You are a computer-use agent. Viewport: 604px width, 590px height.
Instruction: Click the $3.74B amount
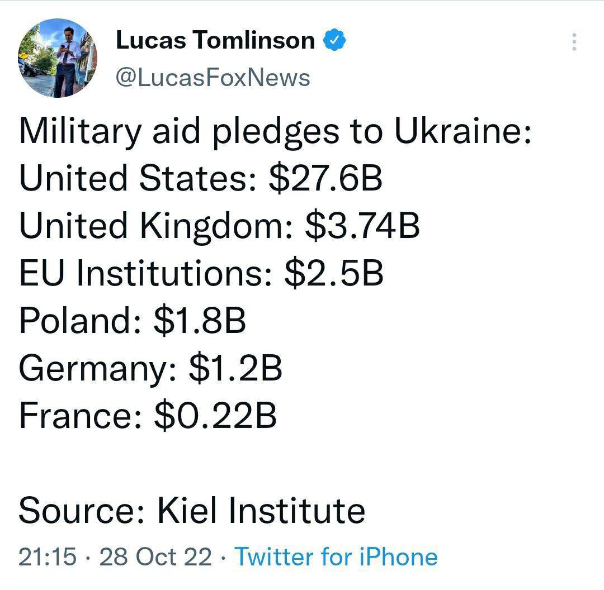tap(362, 226)
